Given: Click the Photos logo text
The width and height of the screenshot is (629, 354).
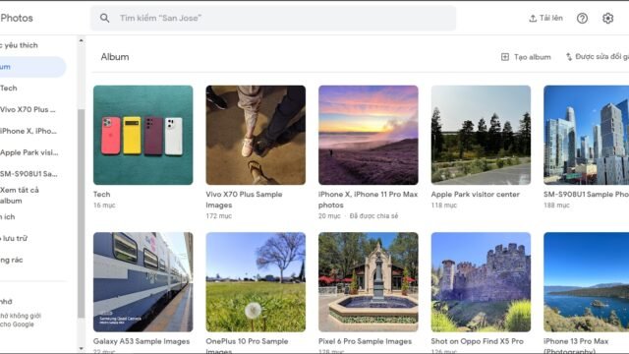Looking at the screenshot, I should click(17, 18).
